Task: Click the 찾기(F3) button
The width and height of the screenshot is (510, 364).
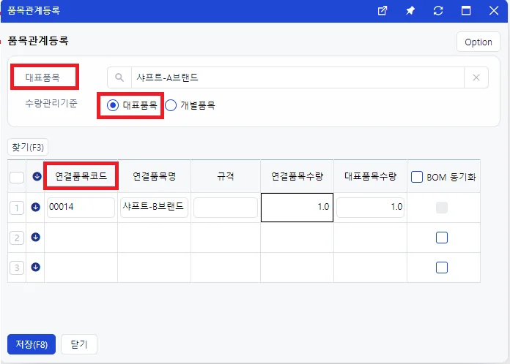Action: point(28,148)
